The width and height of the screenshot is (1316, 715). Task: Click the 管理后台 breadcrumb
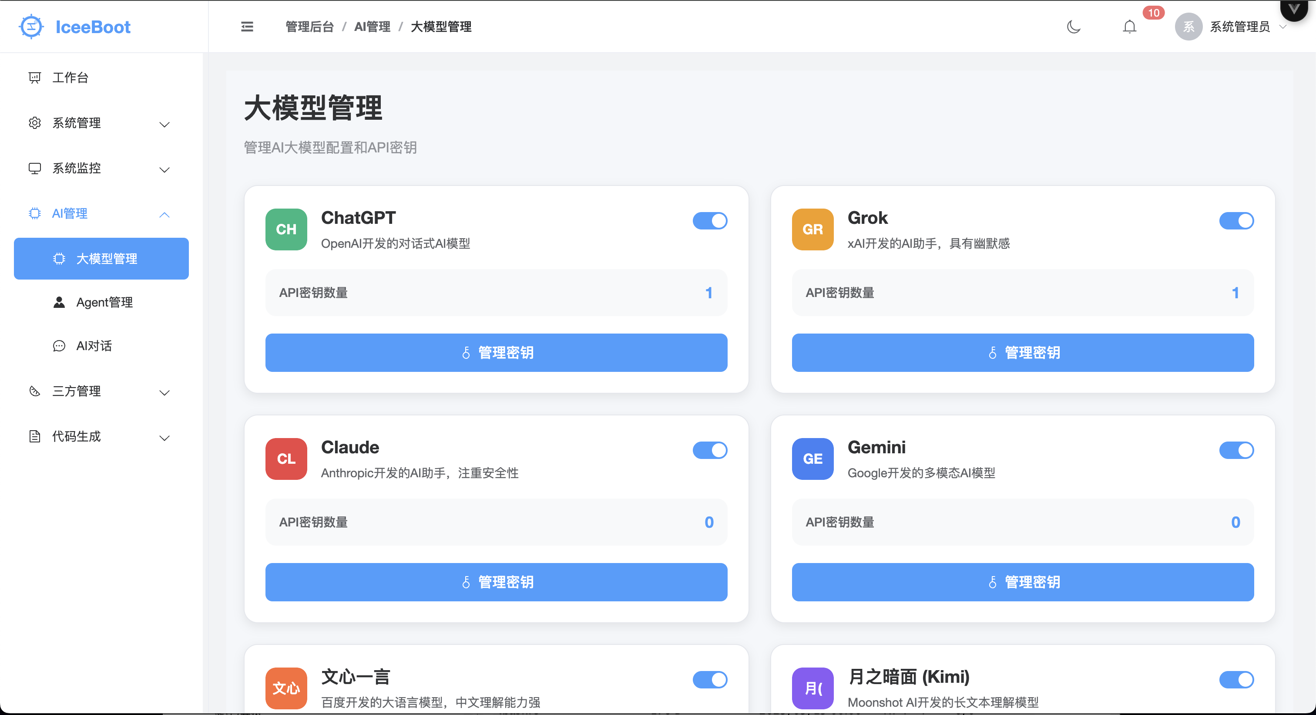point(309,27)
